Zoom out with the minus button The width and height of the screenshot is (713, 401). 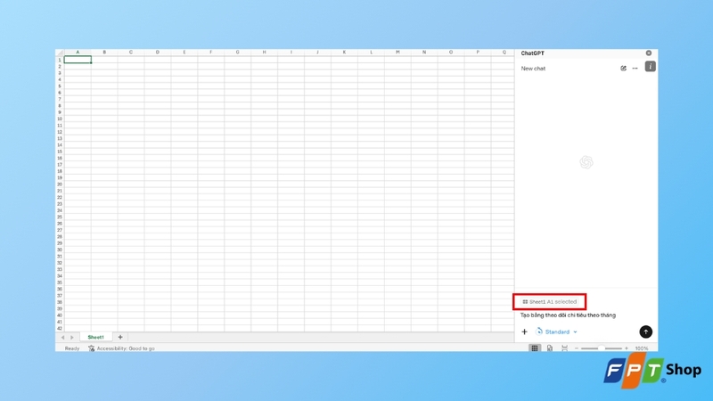(x=577, y=348)
